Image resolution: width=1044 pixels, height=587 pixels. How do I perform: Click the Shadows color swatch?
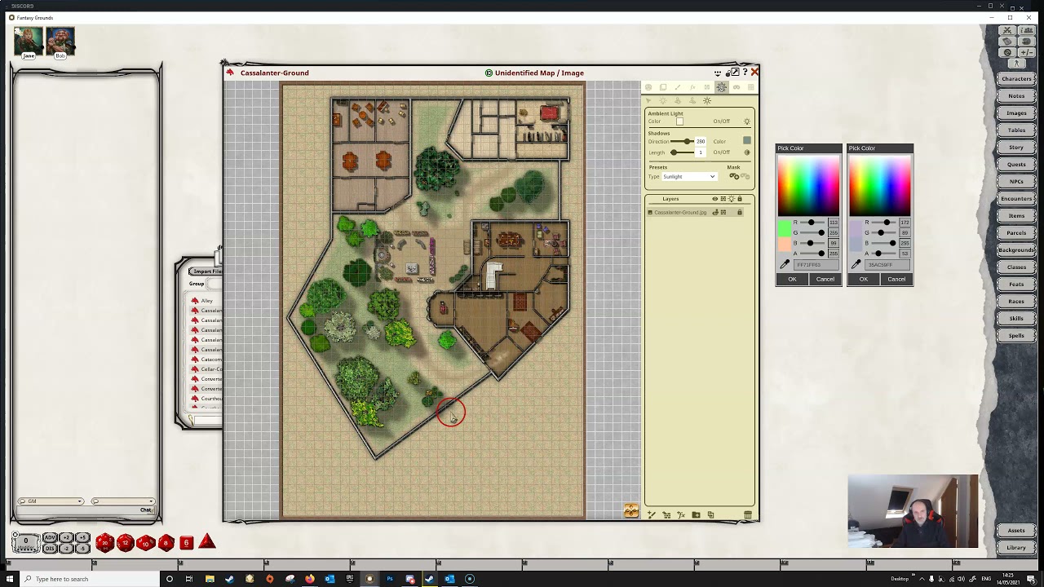(x=747, y=140)
